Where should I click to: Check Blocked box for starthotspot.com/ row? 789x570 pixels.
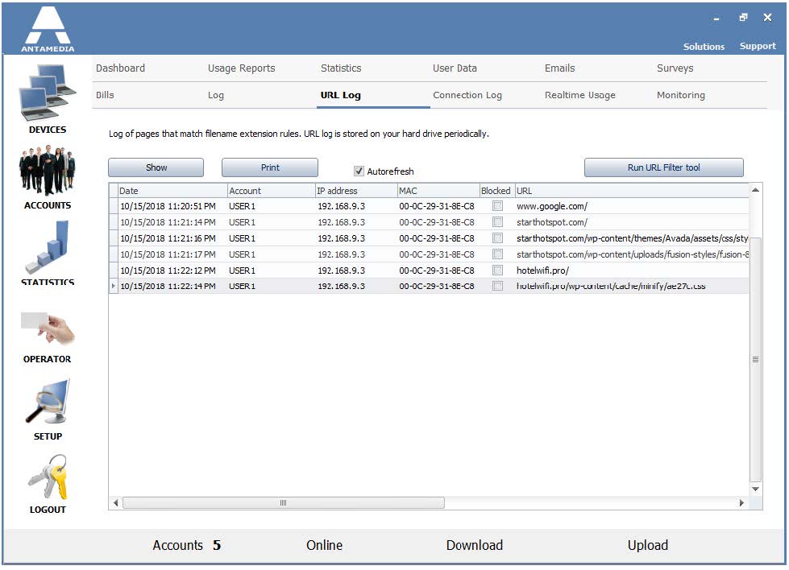click(497, 222)
